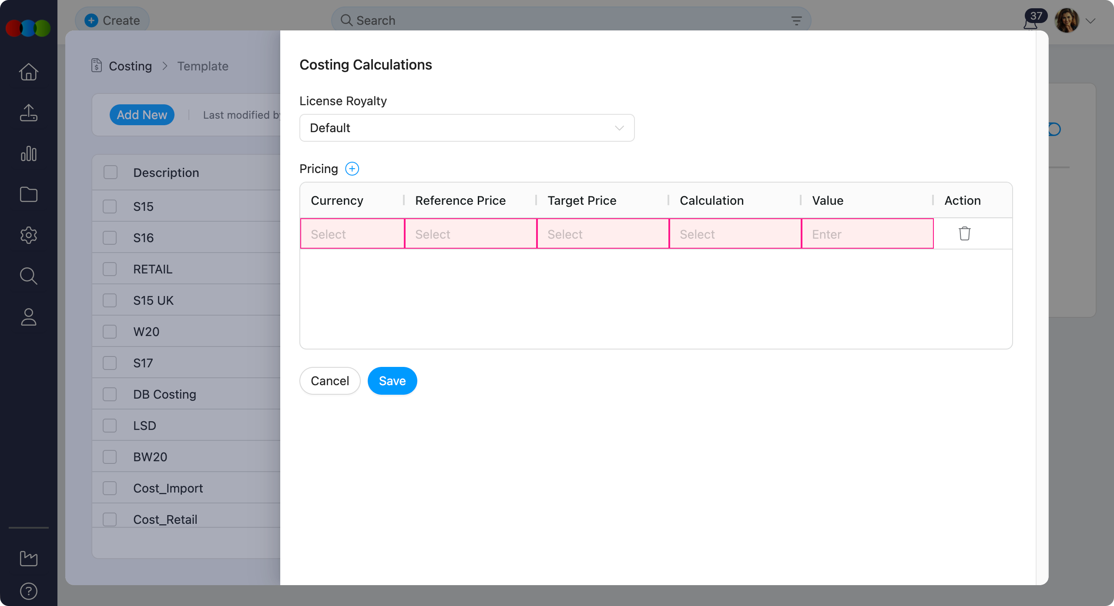Screen dimensions: 1114x606
Task: Delete the pricing row with trash icon
Action: click(964, 233)
